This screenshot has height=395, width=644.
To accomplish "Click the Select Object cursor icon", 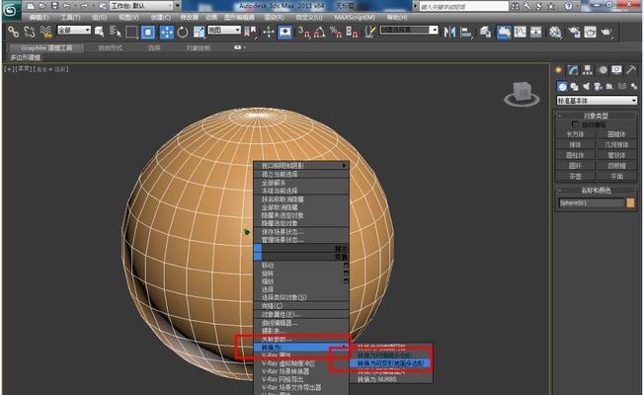I will 99,32.
